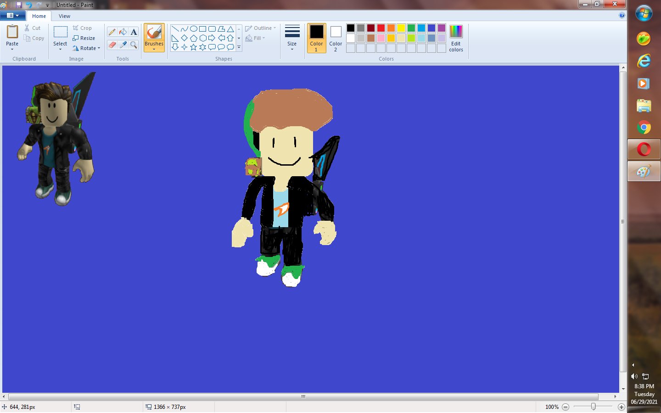Pick the Hexagon shape
This screenshot has width=661, height=413.
(202, 38)
